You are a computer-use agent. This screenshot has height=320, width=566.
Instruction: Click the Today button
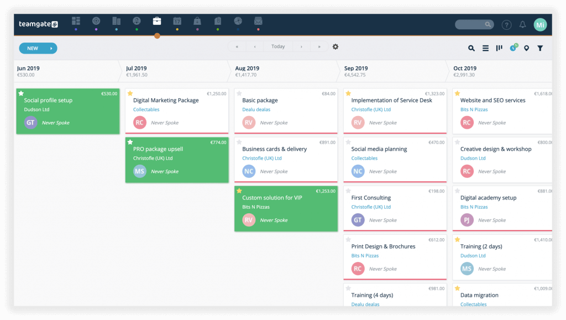pyautogui.click(x=278, y=46)
